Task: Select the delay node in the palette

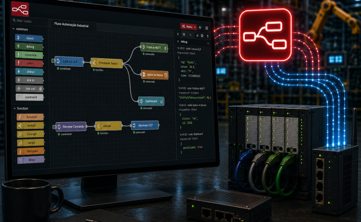Action: [x=31, y=160]
